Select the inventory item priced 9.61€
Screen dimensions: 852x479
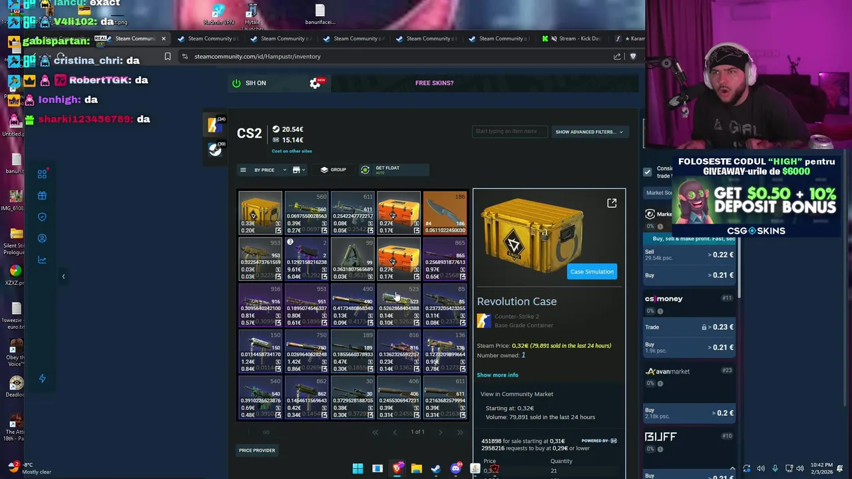coord(306,259)
